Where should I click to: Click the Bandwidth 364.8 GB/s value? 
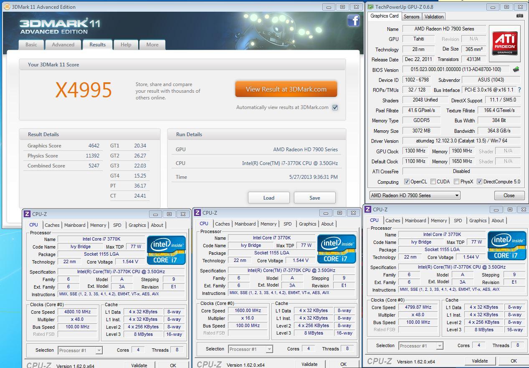click(x=499, y=131)
